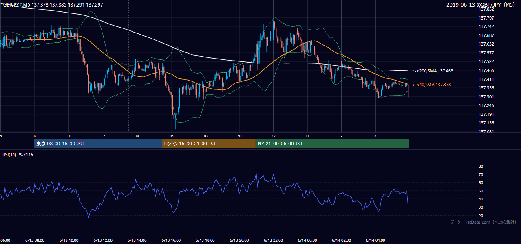The width and height of the screenshot is (521, 244).
Task: Click price axis value 137.356
Action: coord(486,88)
